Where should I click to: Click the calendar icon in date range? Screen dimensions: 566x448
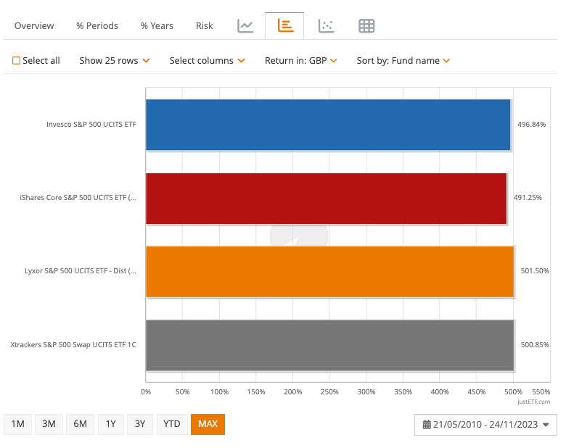(x=427, y=425)
